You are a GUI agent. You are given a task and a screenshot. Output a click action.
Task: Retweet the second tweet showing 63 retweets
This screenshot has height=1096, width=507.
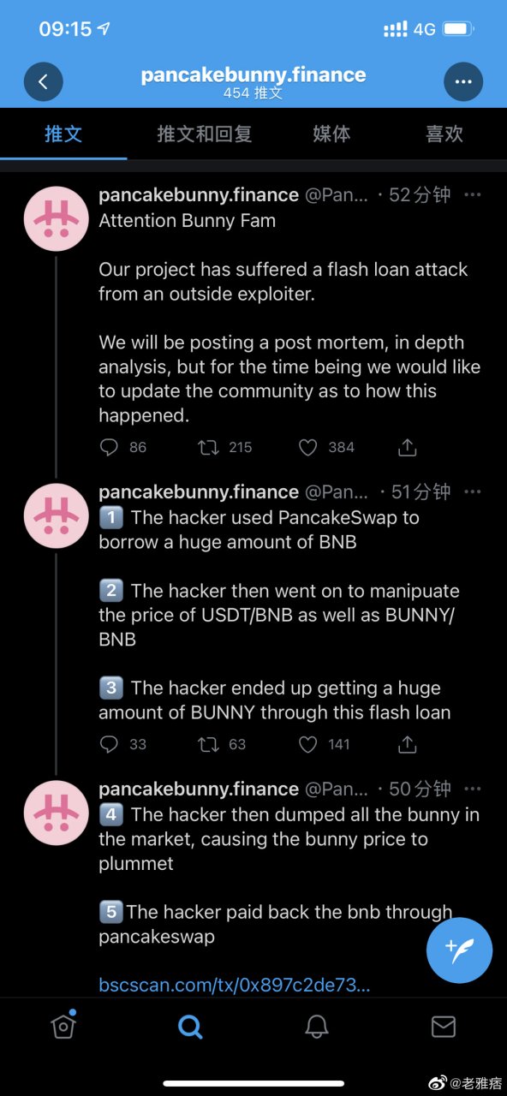(207, 744)
